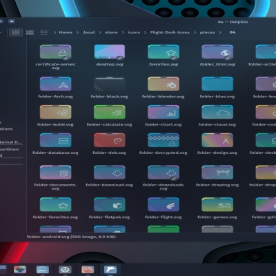Expand the arrow before .local breadcrumb
The width and height of the screenshot is (276, 276).
(77, 32)
